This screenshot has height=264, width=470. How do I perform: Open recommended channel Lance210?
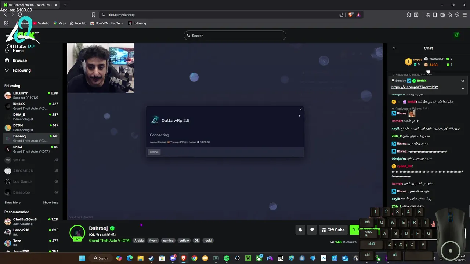pyautogui.click(x=31, y=232)
